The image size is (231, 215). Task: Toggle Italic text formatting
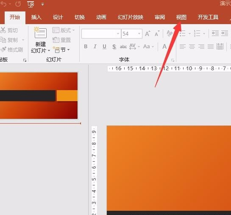pos(95,47)
